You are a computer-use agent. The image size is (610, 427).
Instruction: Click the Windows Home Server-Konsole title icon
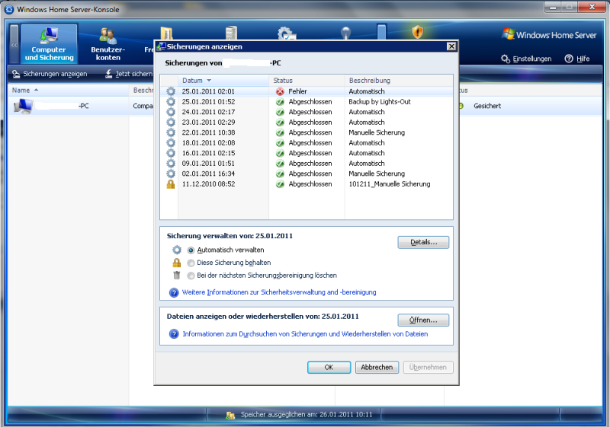coord(9,9)
